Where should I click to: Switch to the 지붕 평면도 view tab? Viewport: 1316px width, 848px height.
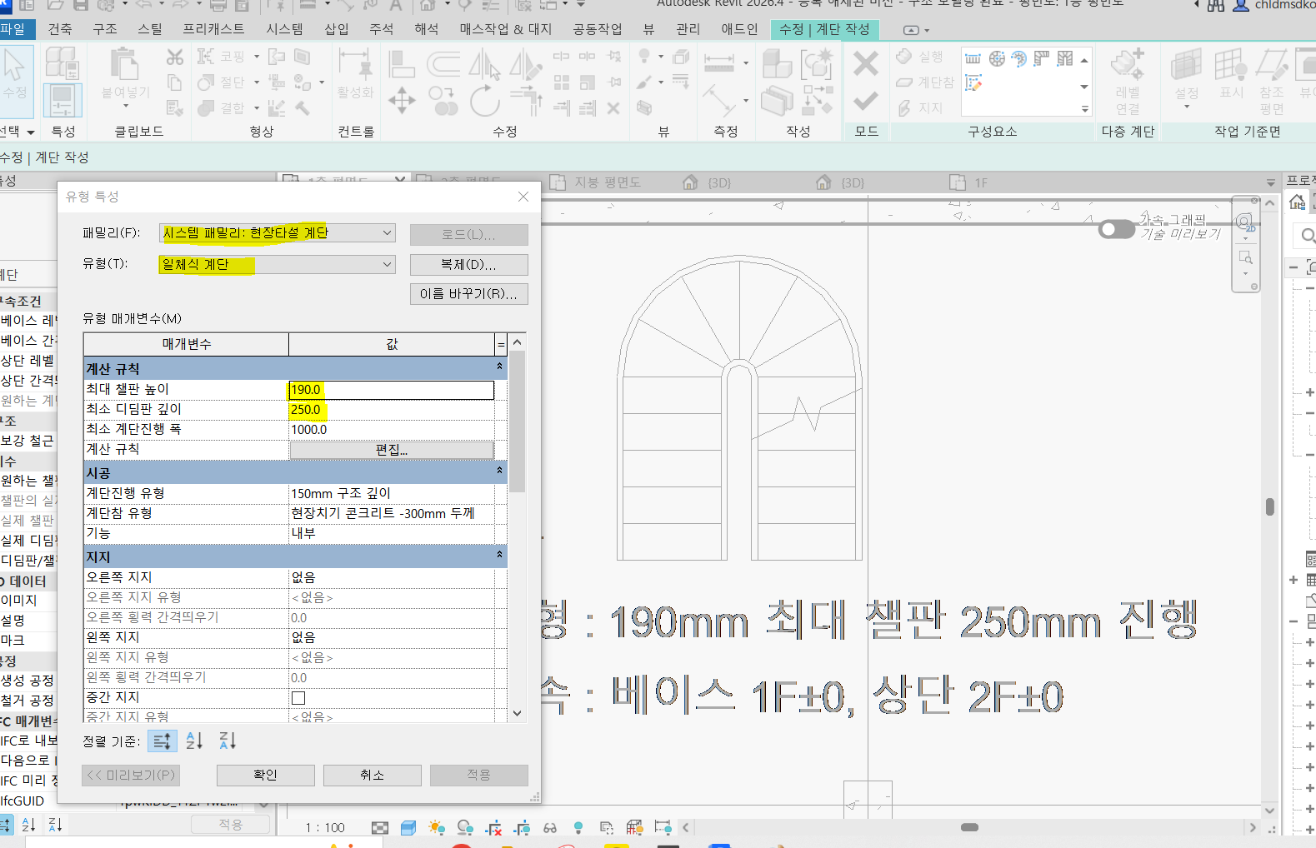pos(607,182)
